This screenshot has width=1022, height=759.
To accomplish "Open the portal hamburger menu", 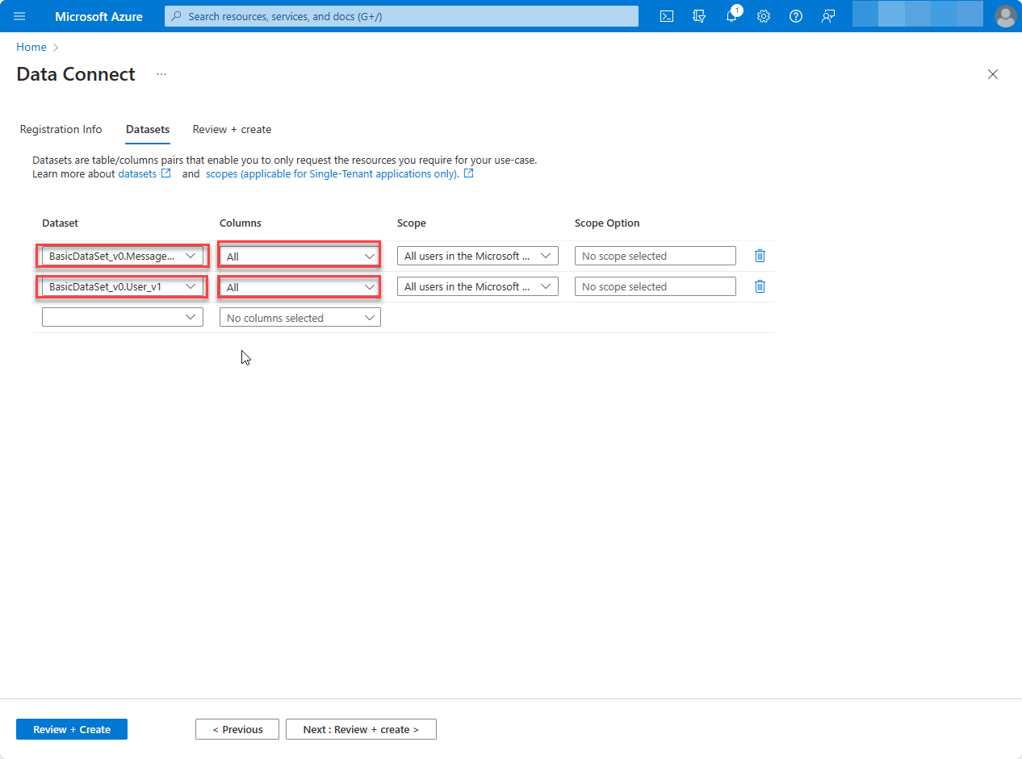I will coord(19,16).
